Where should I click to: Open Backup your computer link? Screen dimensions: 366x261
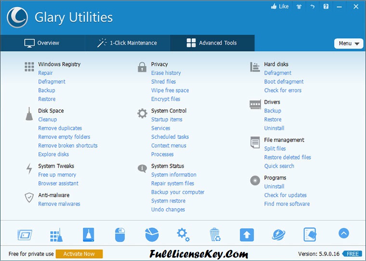178,192
